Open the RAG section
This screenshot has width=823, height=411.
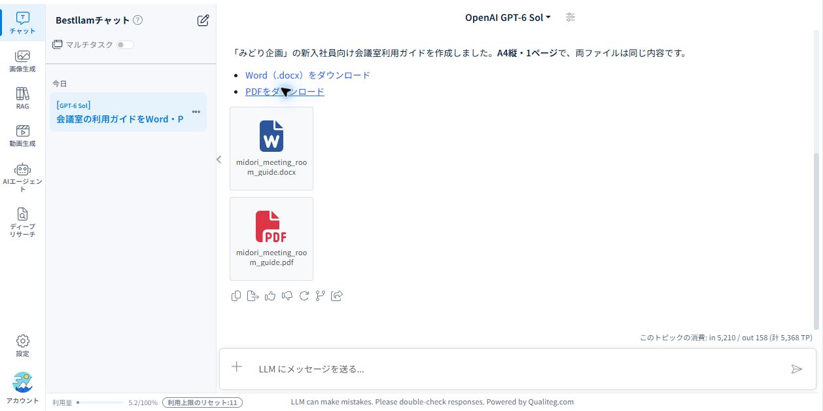click(x=22, y=98)
